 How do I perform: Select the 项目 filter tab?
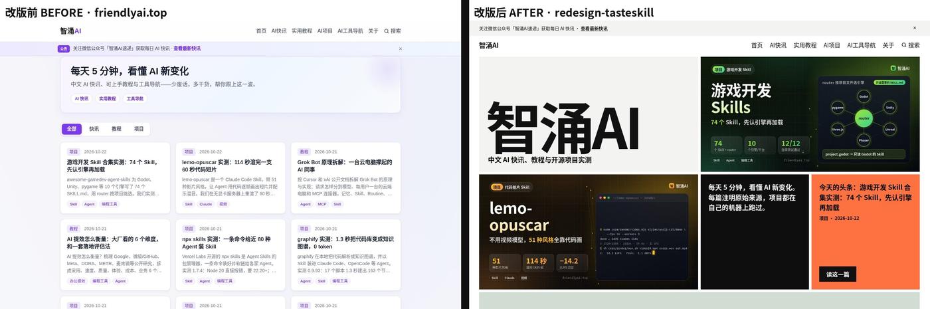(139, 129)
